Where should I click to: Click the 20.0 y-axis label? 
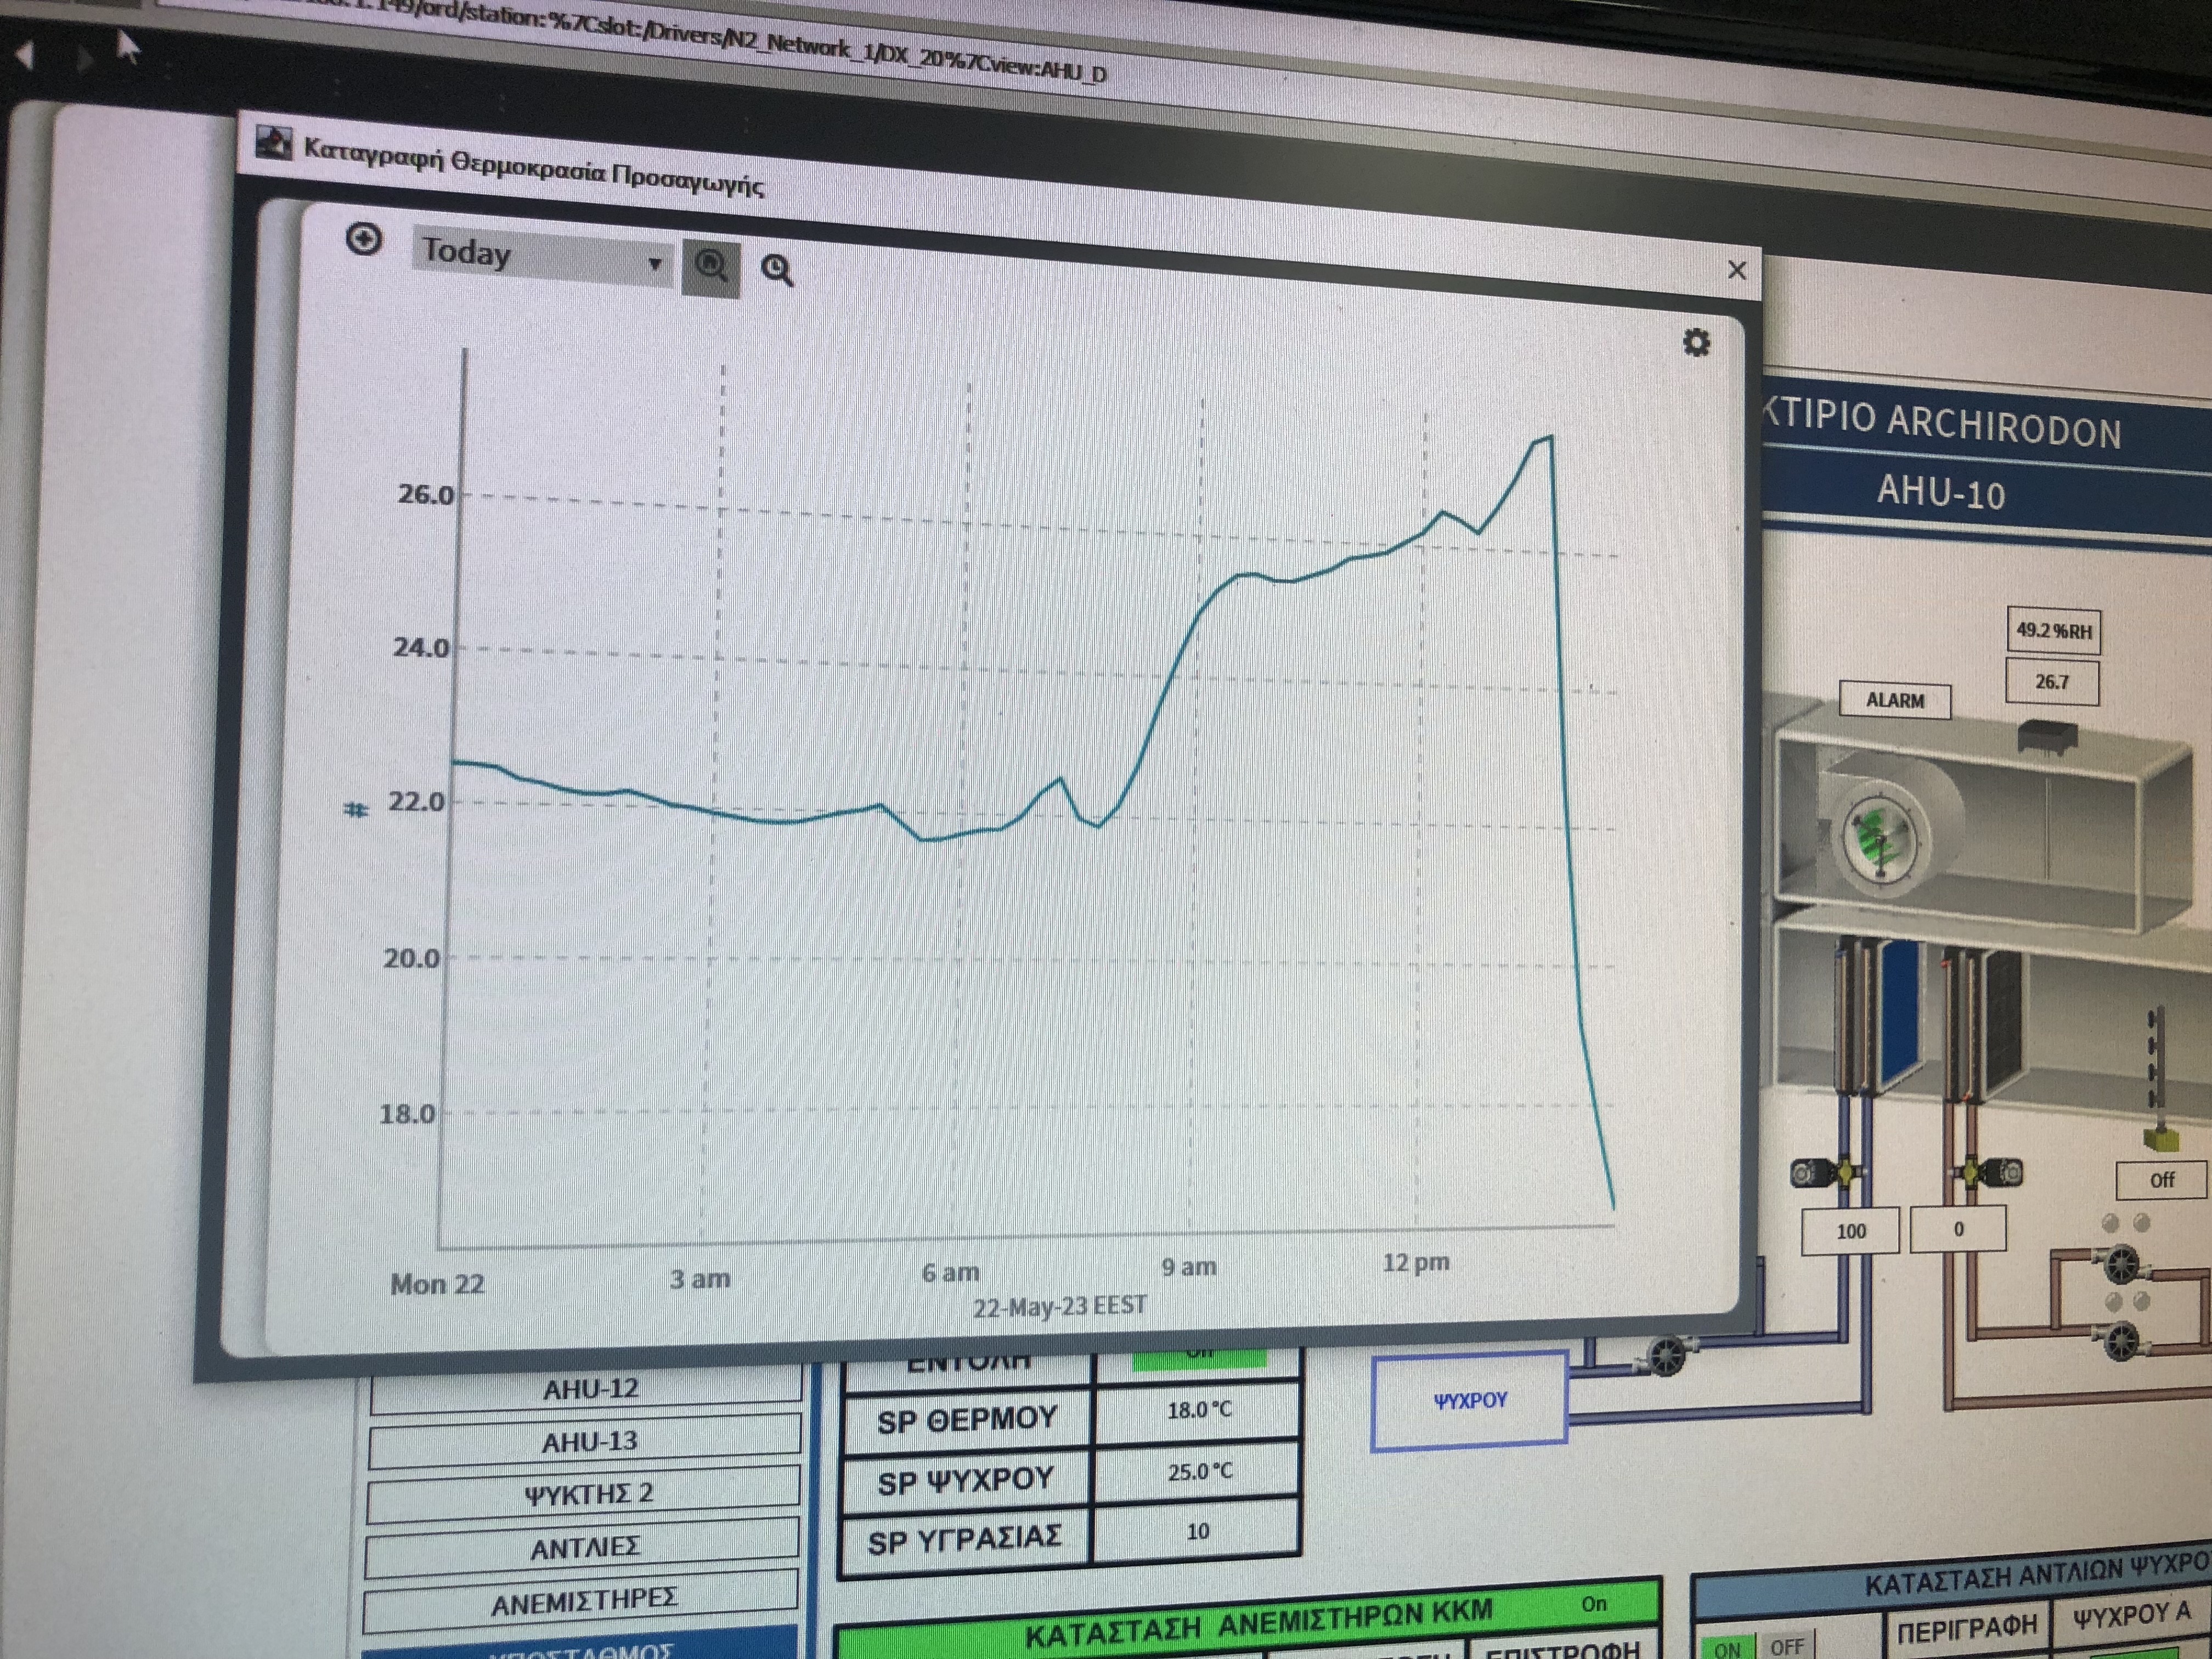coord(411,959)
